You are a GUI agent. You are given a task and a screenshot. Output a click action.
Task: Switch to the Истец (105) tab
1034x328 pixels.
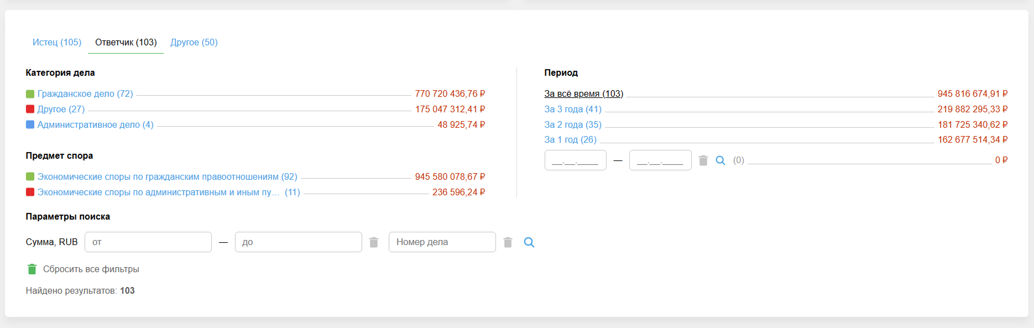point(57,43)
